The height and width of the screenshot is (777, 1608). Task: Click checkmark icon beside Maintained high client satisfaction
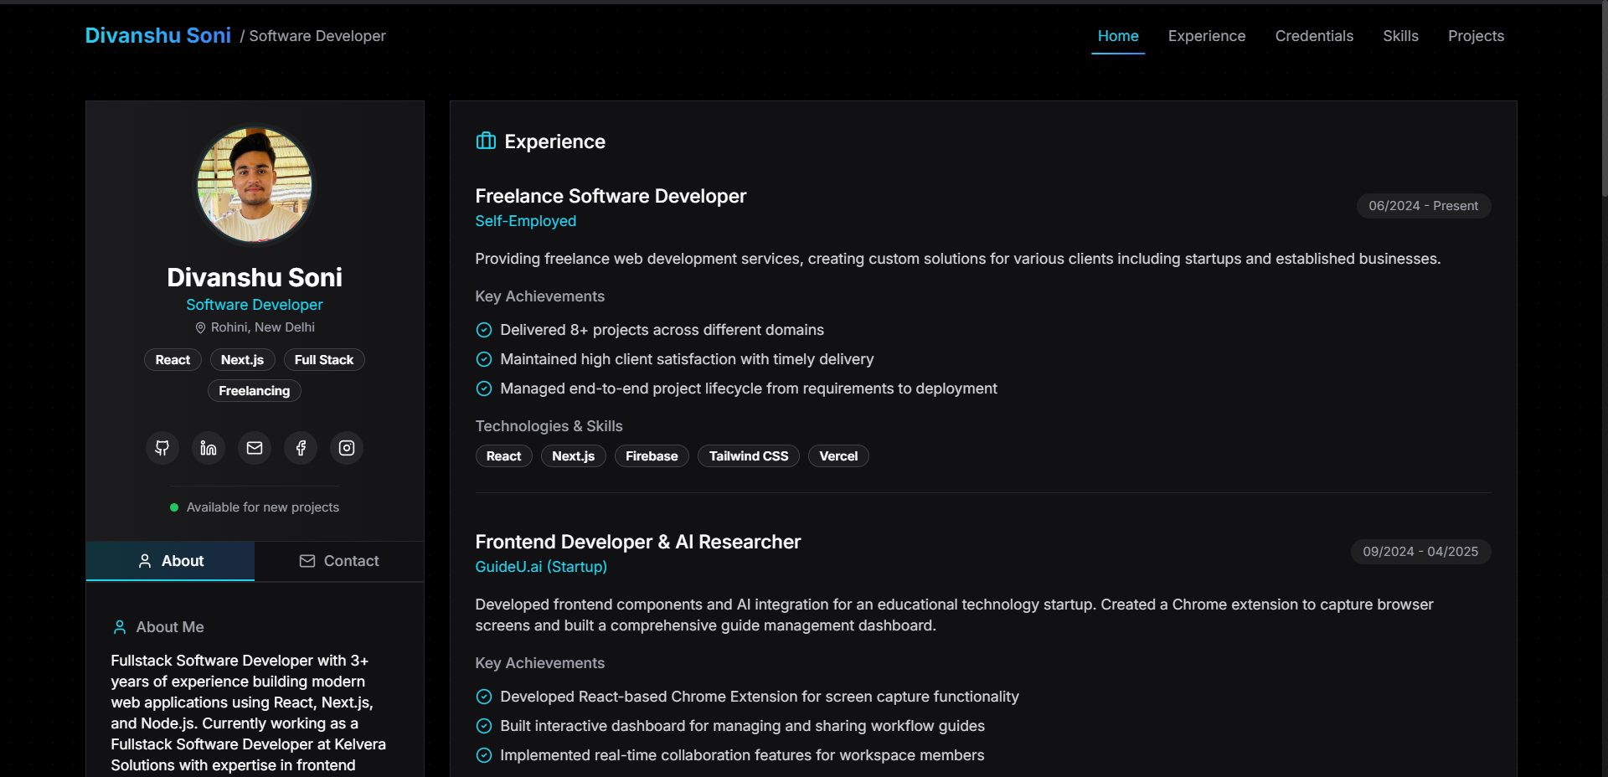click(x=484, y=359)
